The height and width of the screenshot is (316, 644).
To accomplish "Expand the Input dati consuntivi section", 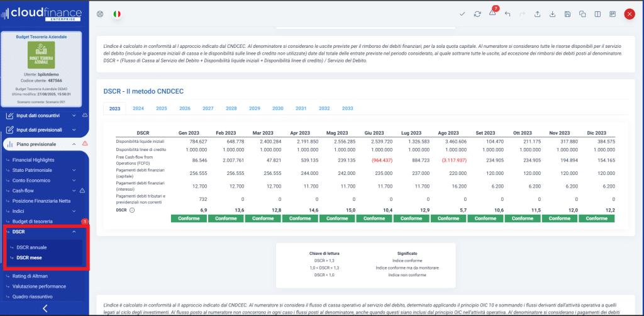I will 74,116.
